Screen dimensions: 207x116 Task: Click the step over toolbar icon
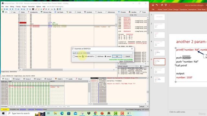pos(18,9)
